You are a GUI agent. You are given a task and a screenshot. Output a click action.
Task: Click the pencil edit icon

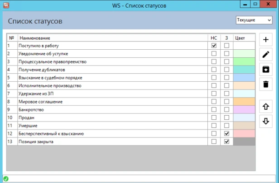(266, 55)
